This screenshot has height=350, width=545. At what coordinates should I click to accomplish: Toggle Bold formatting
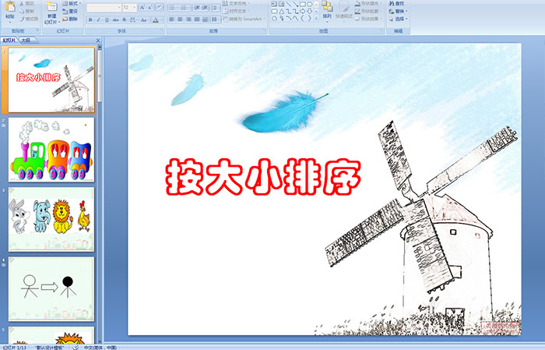(x=90, y=19)
